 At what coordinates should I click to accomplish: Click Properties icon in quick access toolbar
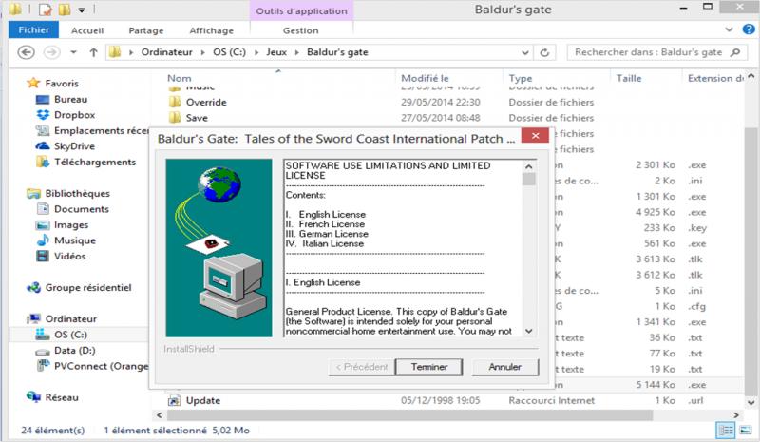pyautogui.click(x=45, y=10)
